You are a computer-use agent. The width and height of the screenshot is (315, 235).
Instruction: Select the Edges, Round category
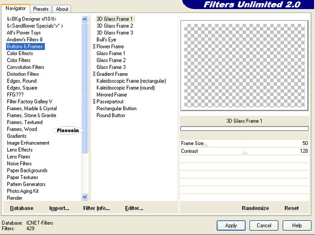[x=22, y=81]
